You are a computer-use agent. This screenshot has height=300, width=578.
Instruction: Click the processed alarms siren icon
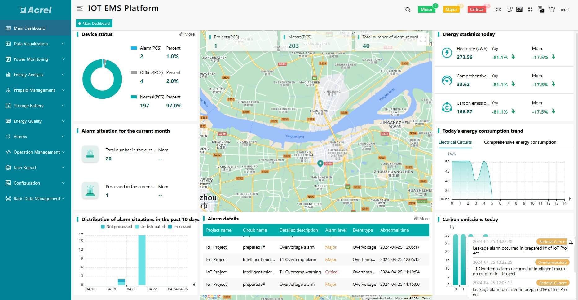click(x=90, y=190)
